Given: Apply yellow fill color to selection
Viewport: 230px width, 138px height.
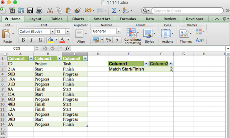Looking at the screenshot, I should point(51,40).
